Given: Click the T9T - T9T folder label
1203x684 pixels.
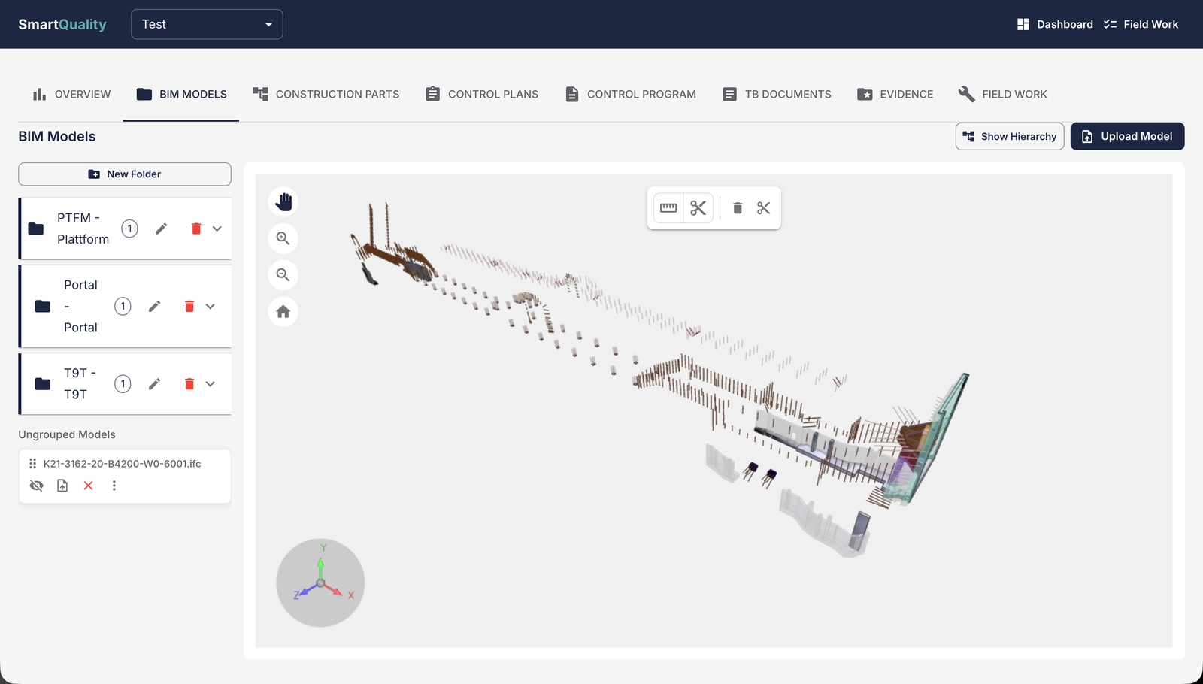Looking at the screenshot, I should [80, 384].
